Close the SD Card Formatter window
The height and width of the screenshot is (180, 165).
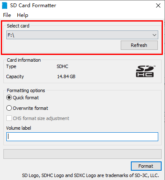tap(158, 5)
